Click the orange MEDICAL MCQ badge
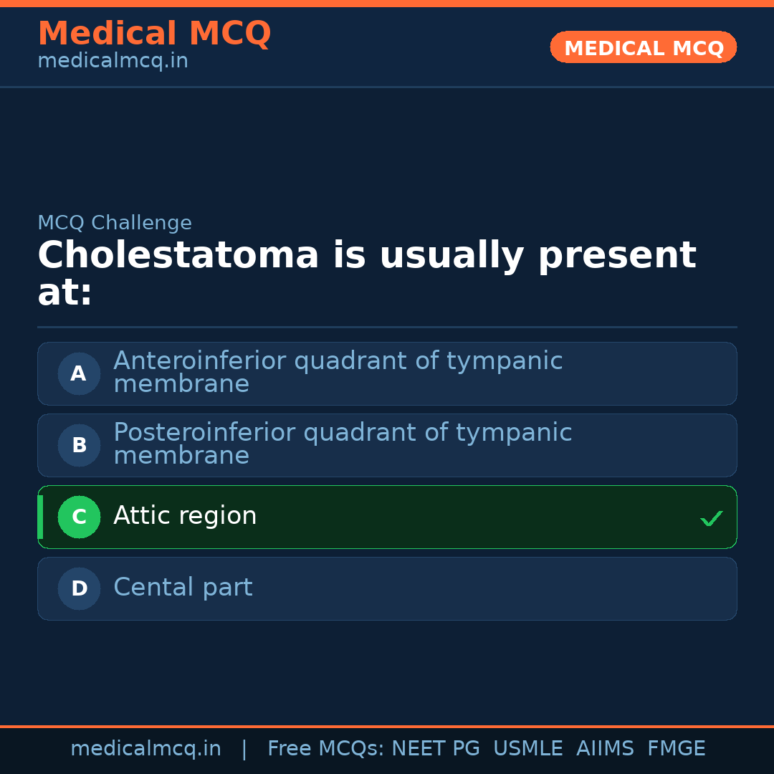Image resolution: width=774 pixels, height=774 pixels. 643,47
